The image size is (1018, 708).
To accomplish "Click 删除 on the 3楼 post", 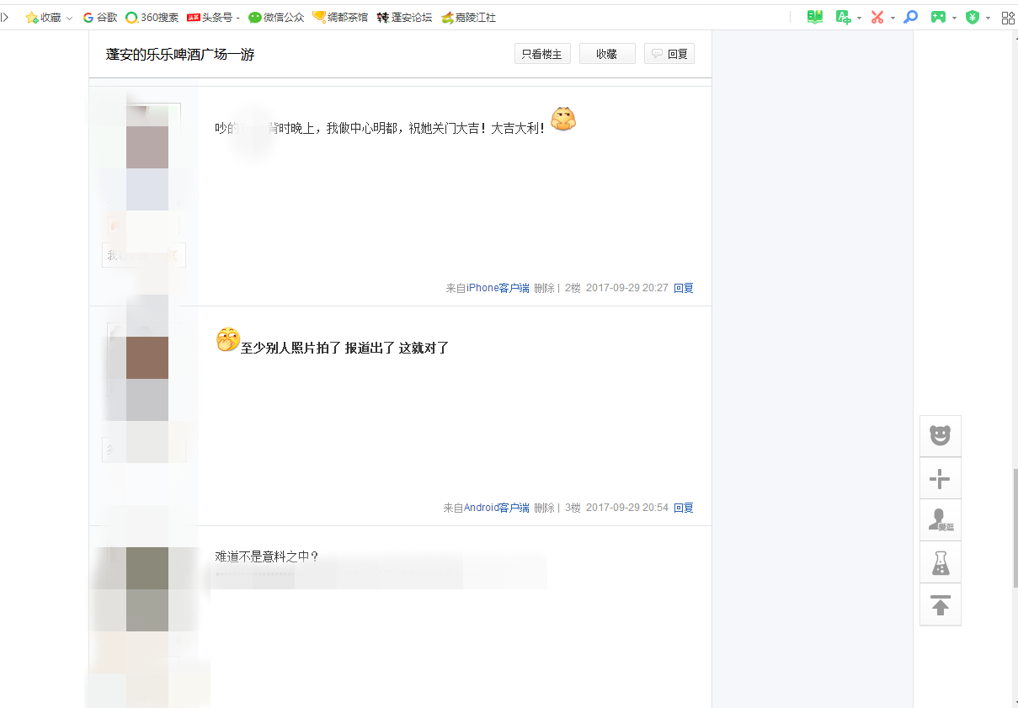I will click(544, 508).
